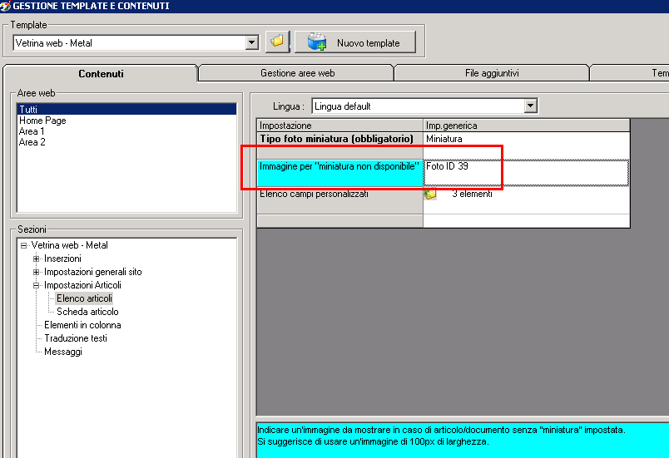The width and height of the screenshot is (669, 458).
Task: Click the Impostazione column header
Action: click(x=340, y=126)
